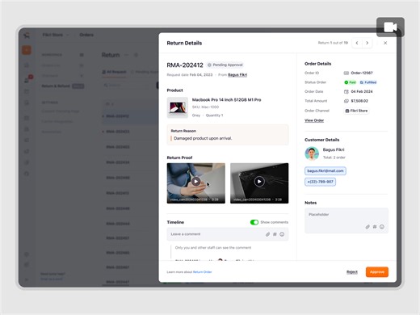Play the first return proof video
420x315 pixels.
click(196, 182)
